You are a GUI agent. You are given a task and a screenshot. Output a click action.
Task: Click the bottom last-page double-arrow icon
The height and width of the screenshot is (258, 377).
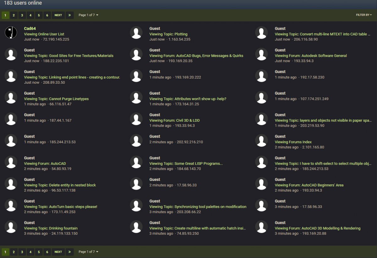(x=70, y=252)
